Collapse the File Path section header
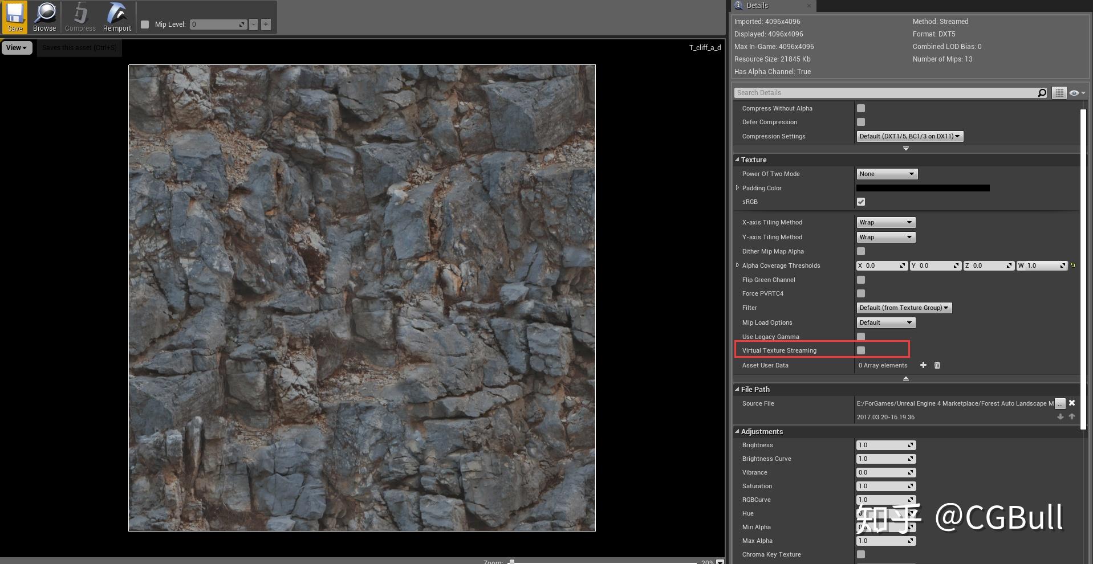This screenshot has height=564, width=1093. click(x=754, y=389)
